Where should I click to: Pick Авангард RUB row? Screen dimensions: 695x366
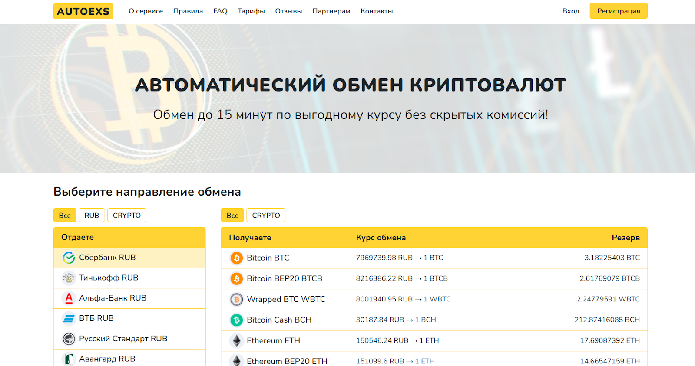point(129,358)
